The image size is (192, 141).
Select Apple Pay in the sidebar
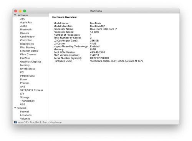[x=26, y=22]
